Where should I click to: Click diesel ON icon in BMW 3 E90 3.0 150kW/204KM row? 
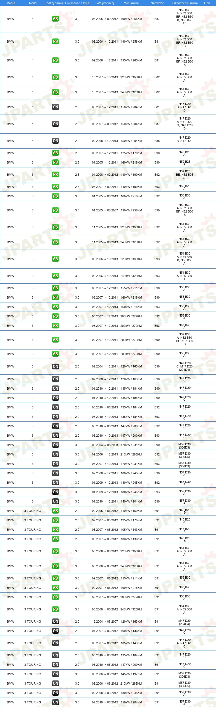(x=56, y=501)
